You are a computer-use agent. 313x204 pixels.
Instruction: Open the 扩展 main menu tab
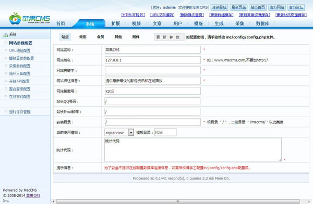coord(116,23)
